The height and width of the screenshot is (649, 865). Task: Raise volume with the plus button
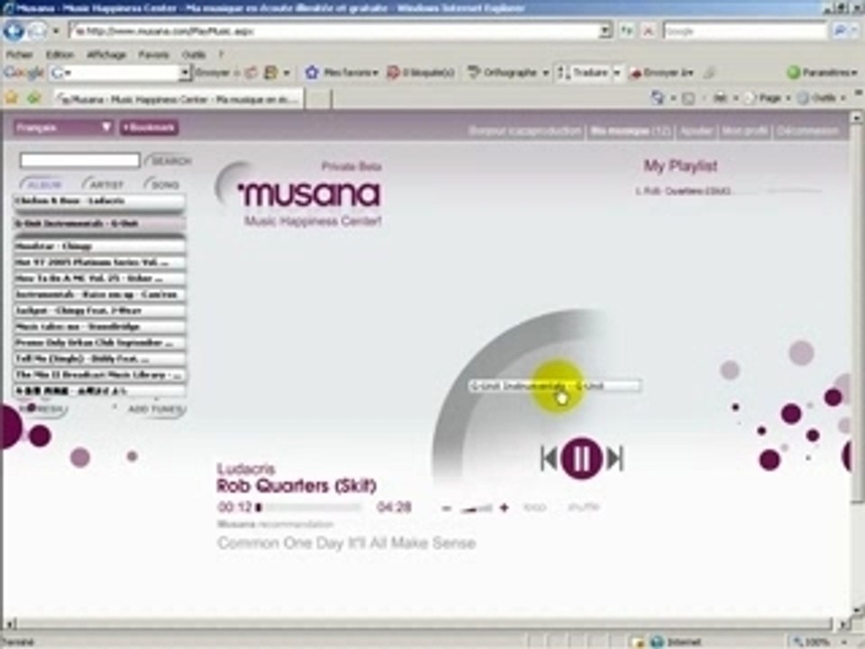coord(505,507)
